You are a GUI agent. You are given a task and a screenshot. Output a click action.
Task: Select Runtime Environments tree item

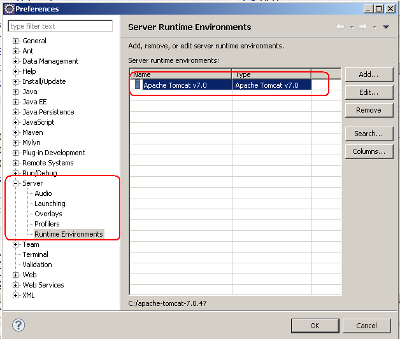coord(69,234)
